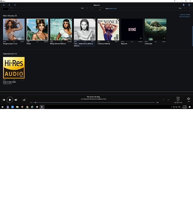Click the star rating under Lemonade
The image size is (193, 218).
point(164,42)
